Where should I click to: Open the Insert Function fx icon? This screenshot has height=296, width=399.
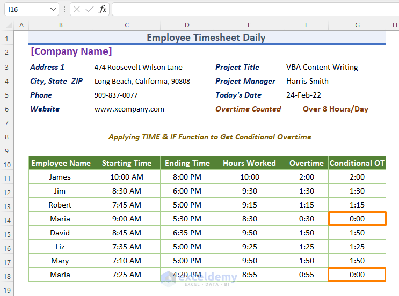(x=103, y=10)
